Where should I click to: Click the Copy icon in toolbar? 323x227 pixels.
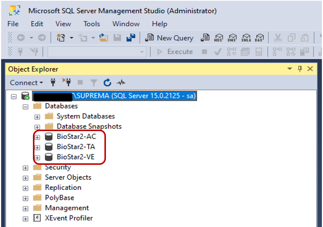point(291,38)
